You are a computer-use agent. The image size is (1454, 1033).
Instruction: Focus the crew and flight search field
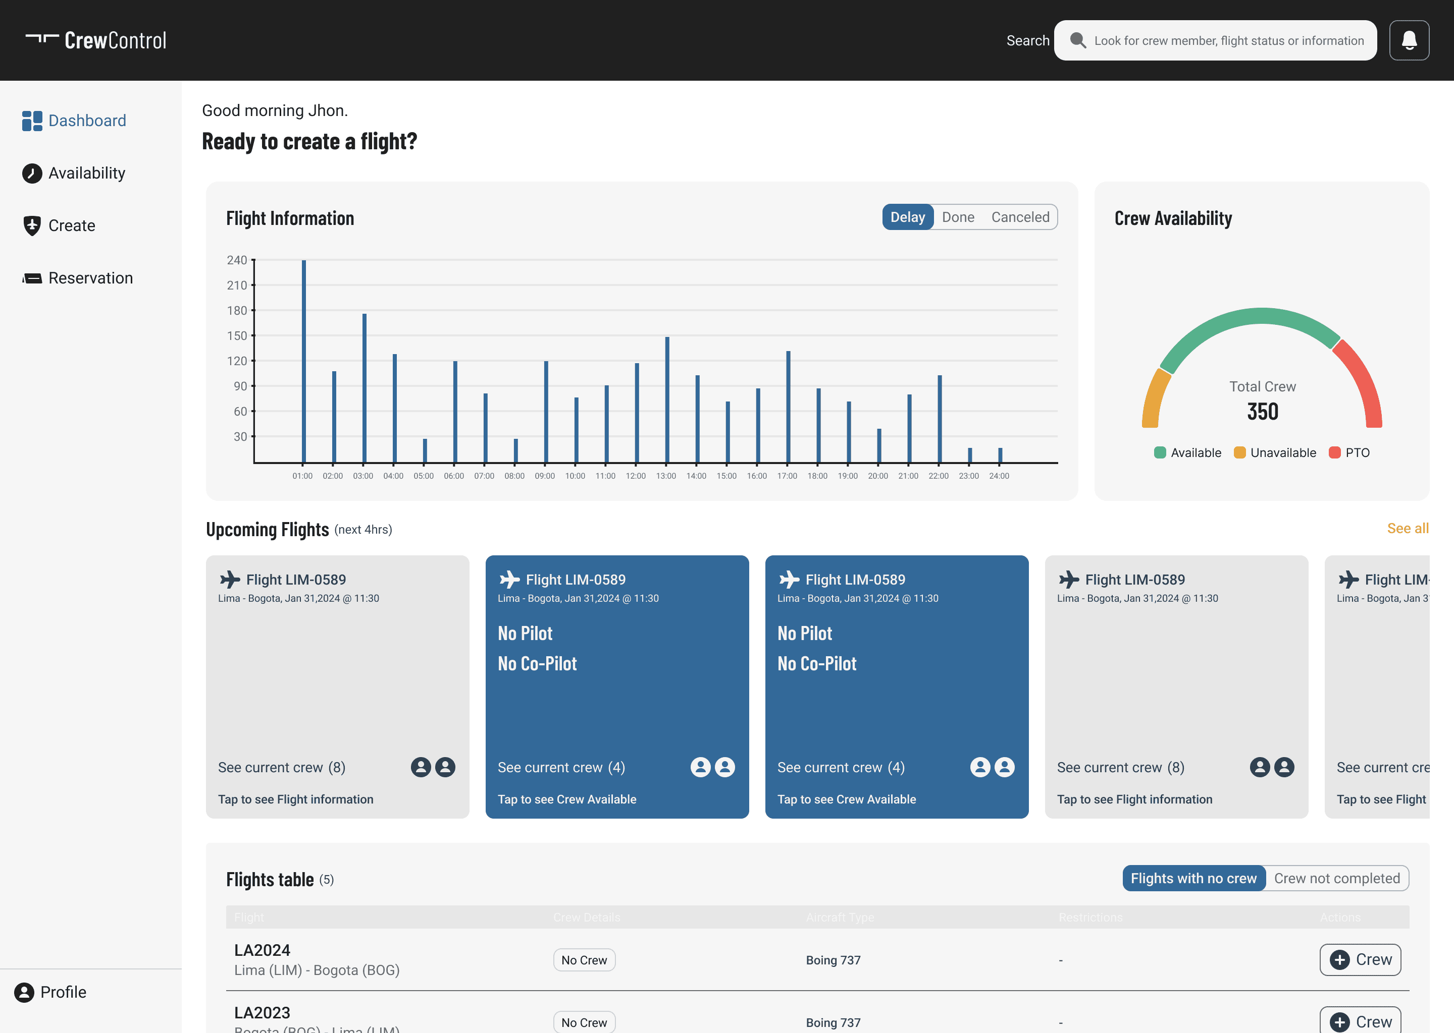[x=1215, y=40]
